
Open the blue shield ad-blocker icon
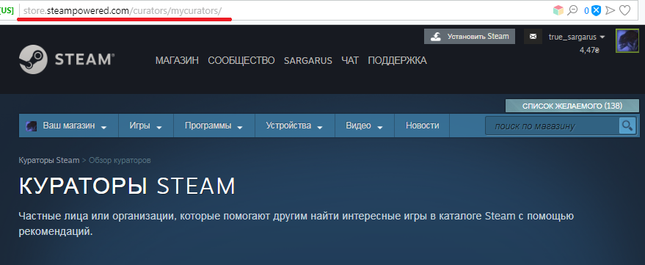click(596, 10)
